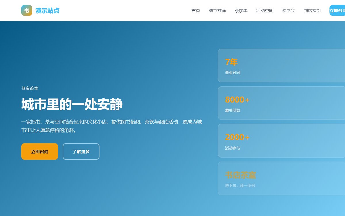Screen dimensions: 345x216
Task: Open the 茶饮单 menu item
Action: click(241, 11)
